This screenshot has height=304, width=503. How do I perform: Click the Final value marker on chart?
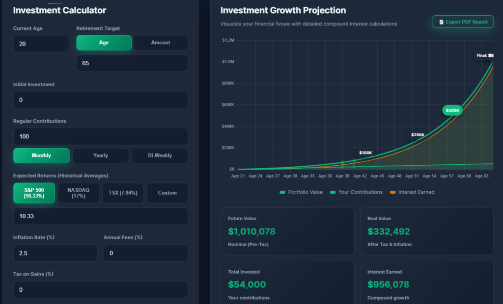[484, 55]
